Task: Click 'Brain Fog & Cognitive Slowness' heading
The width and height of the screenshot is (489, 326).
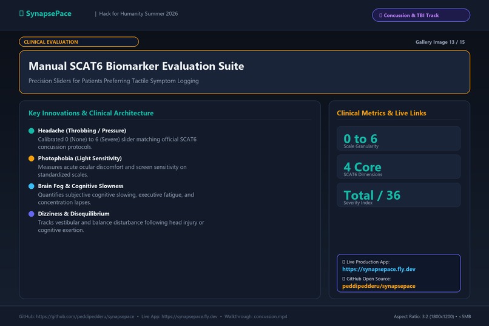Action: 81,186
